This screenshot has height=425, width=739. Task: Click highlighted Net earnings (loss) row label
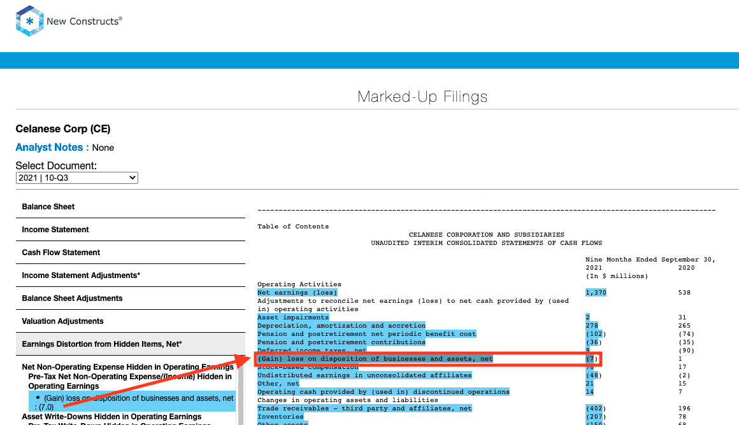[298, 293]
